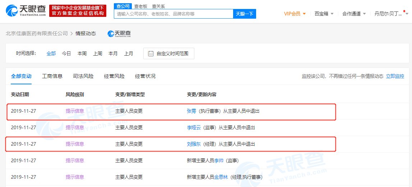The width and height of the screenshot is (412, 187).
Task: Click the calendar icon for custom time range
Action: [x=151, y=53]
